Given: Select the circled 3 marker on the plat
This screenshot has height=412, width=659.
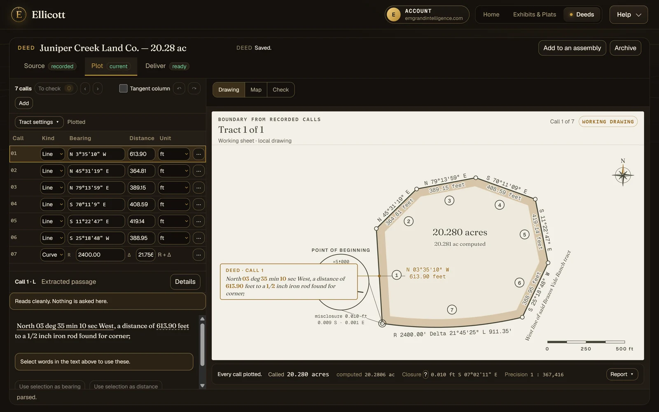Looking at the screenshot, I should [x=449, y=201].
